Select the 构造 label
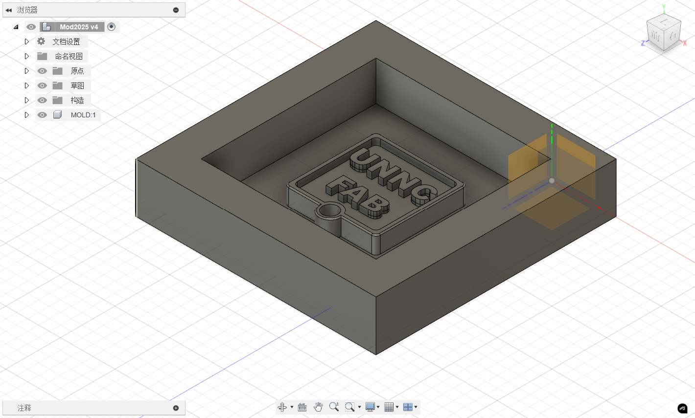 (x=77, y=100)
